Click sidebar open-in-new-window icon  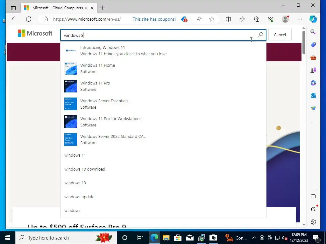point(313,209)
